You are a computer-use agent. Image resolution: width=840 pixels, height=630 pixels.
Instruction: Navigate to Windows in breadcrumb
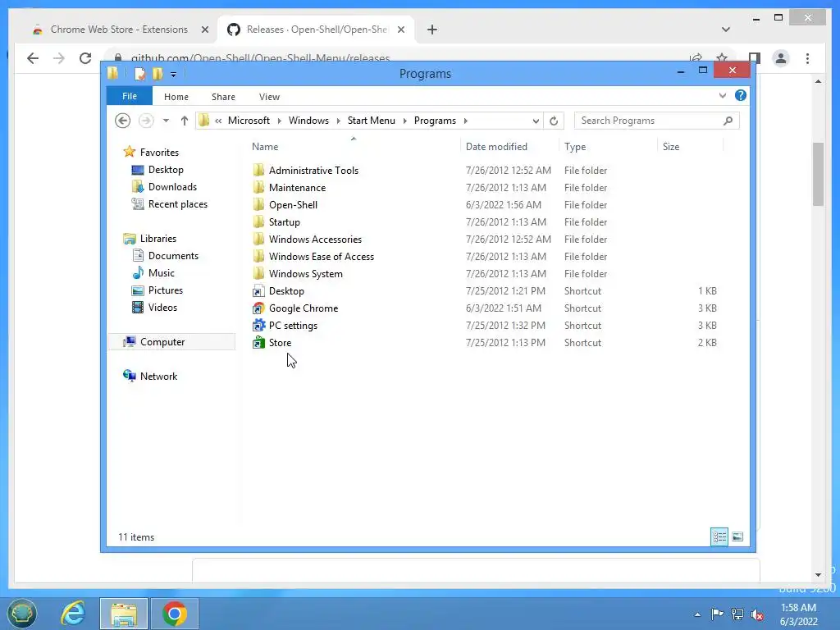click(308, 121)
